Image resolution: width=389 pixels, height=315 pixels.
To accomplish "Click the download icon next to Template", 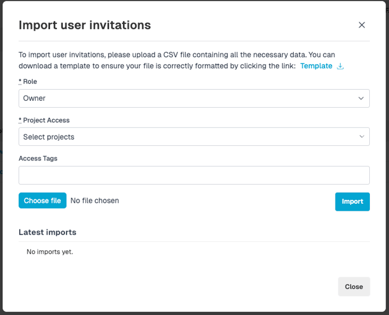I will [x=340, y=66].
